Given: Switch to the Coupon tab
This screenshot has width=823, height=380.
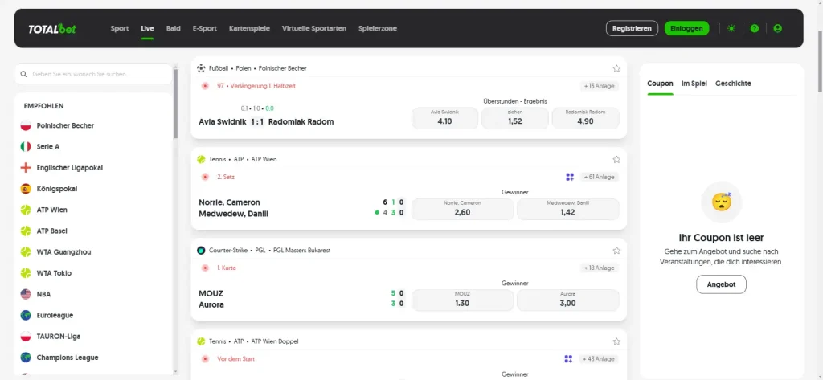Looking at the screenshot, I should pos(661,84).
